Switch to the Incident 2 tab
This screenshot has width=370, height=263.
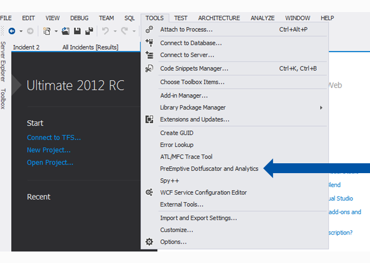click(26, 47)
